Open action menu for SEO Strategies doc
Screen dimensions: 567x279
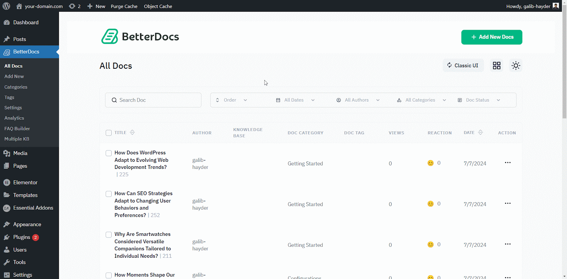pos(507,203)
